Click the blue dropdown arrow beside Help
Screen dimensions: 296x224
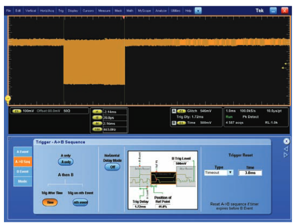tap(198, 11)
